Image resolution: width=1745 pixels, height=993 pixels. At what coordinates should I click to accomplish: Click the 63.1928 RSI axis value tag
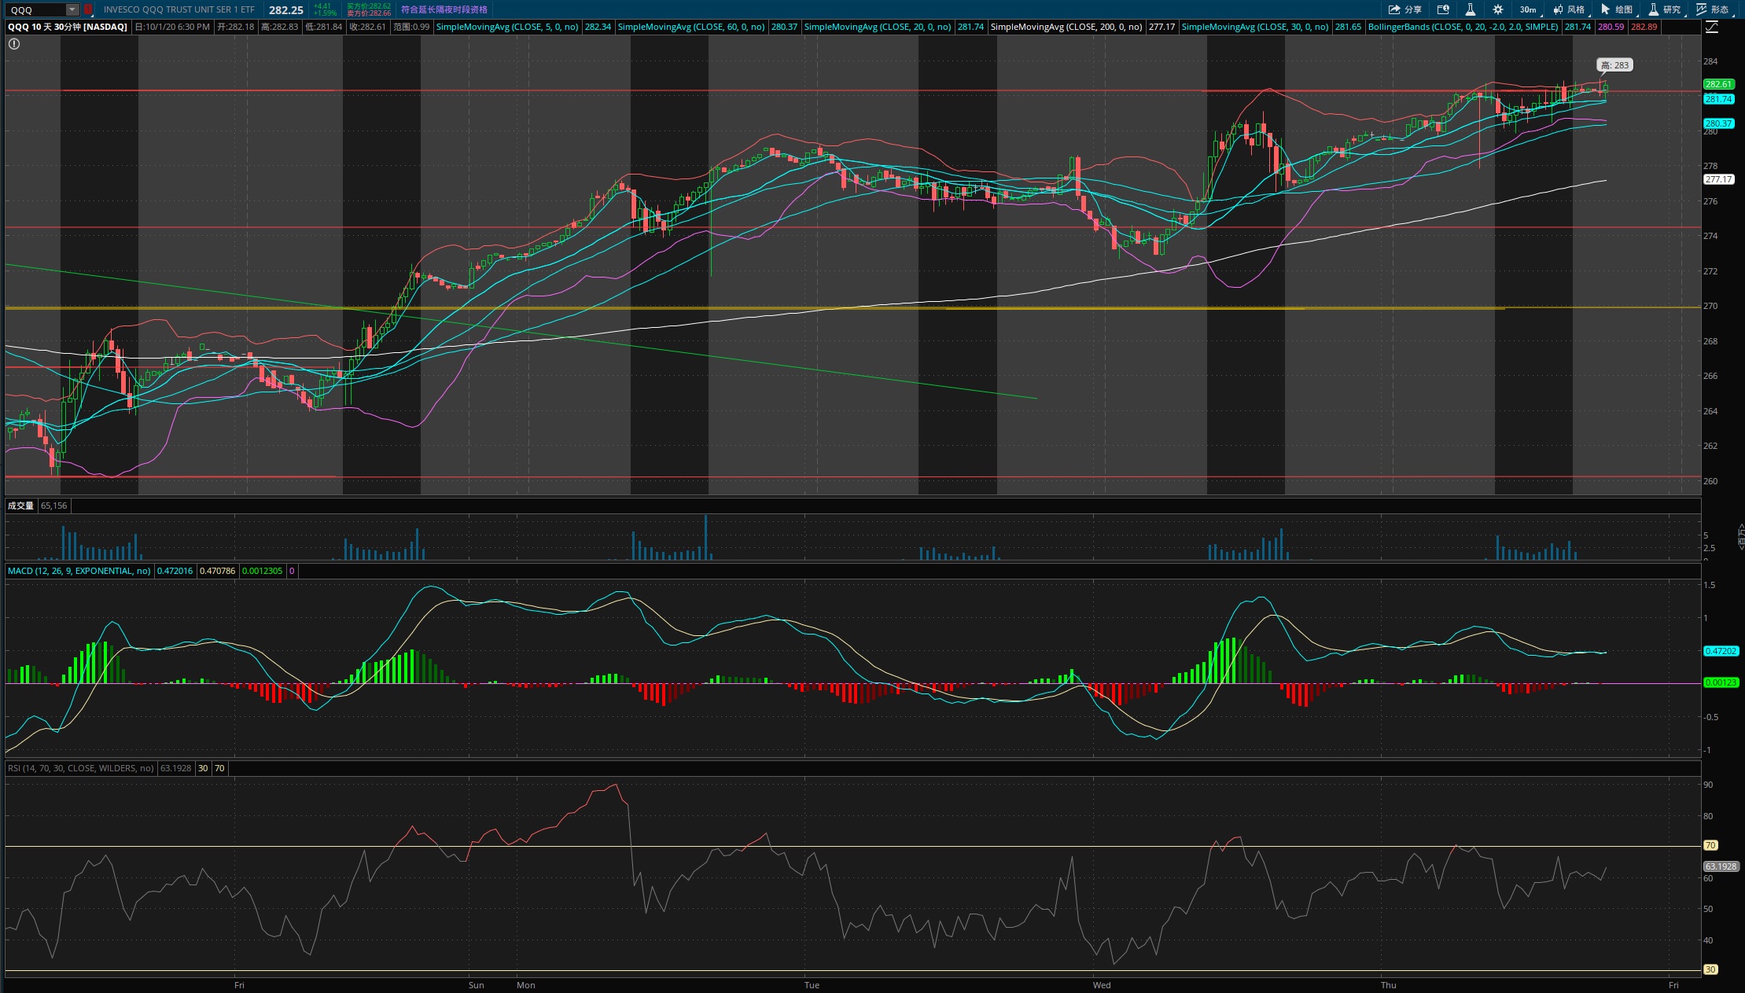(1720, 866)
